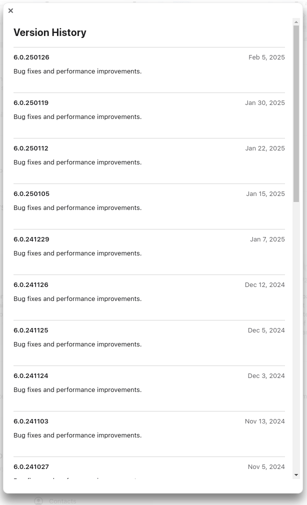
Task: Select version 6.0.241125 title
Action: tap(31, 330)
